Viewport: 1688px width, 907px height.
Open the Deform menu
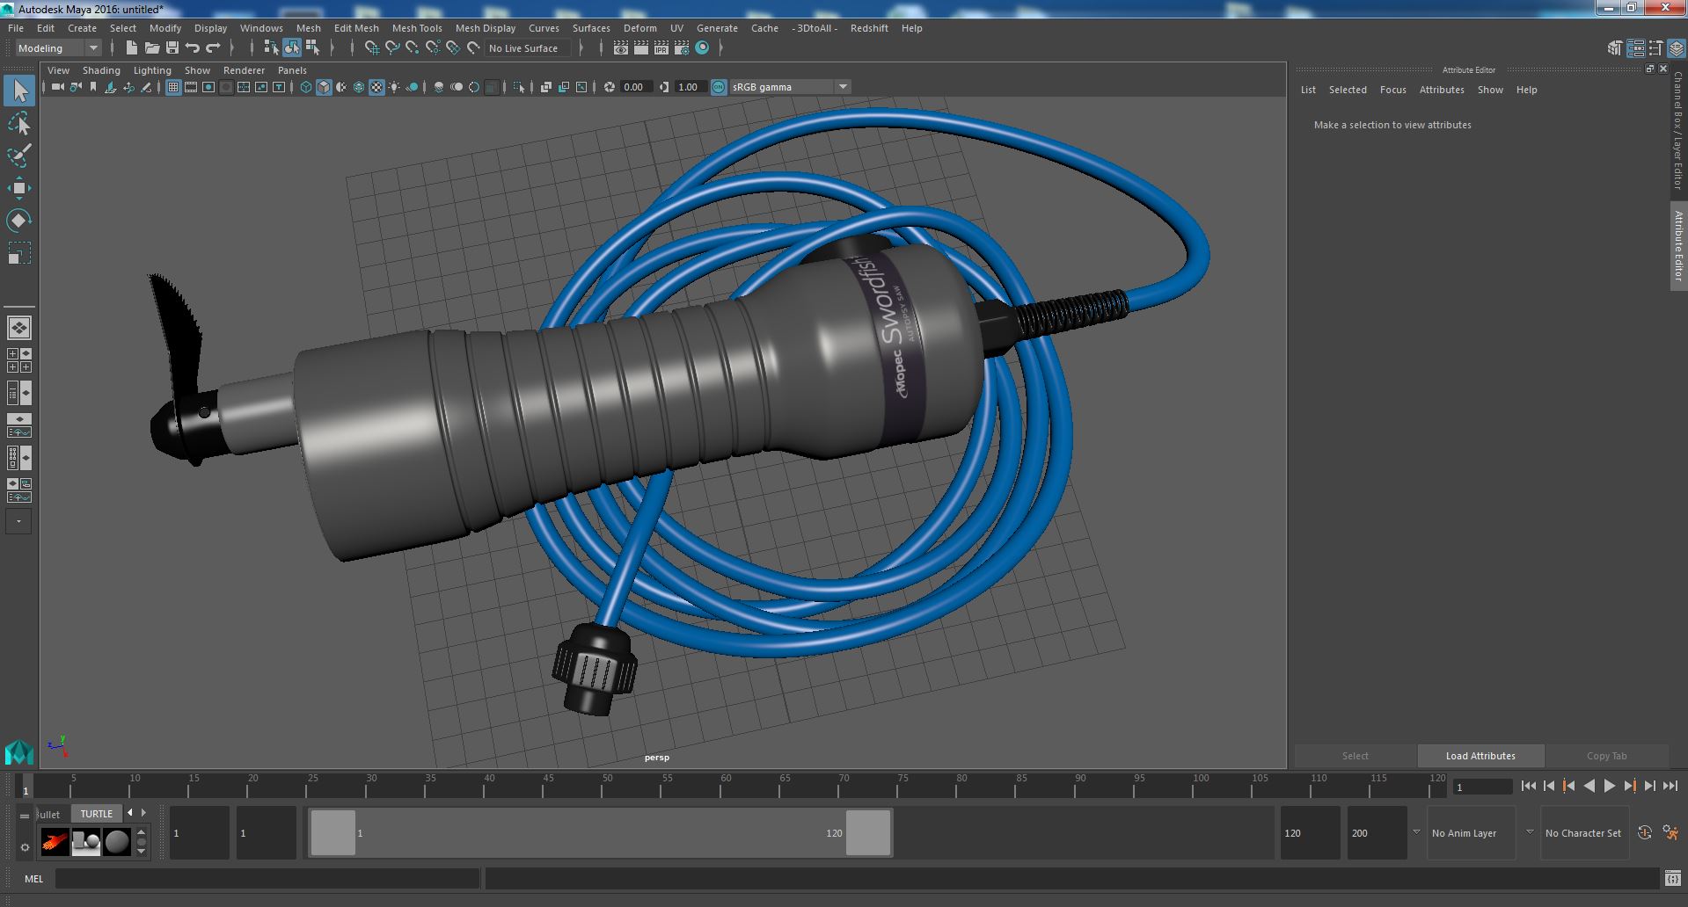[x=639, y=28]
